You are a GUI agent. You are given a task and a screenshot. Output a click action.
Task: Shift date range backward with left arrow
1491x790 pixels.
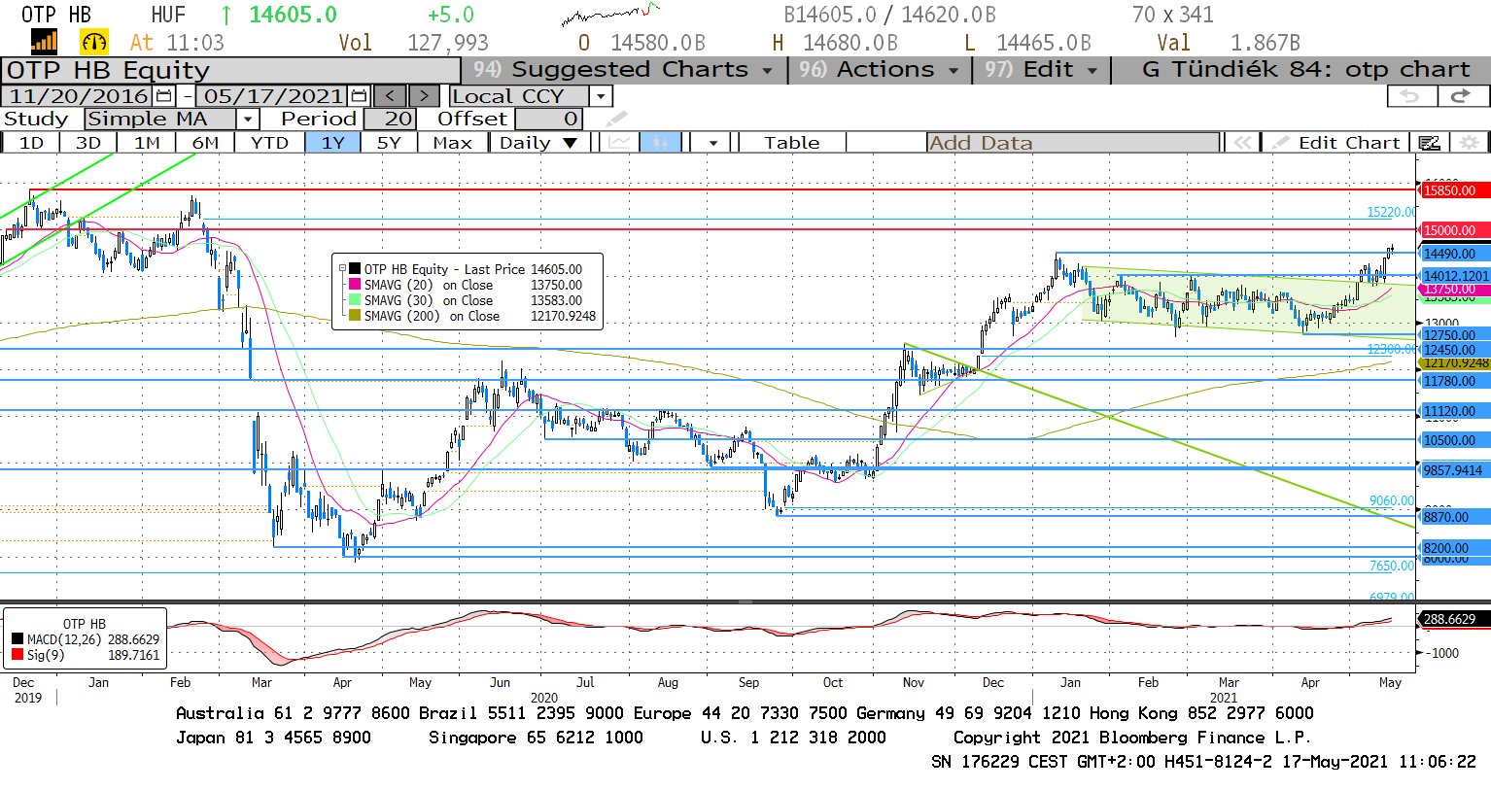390,96
